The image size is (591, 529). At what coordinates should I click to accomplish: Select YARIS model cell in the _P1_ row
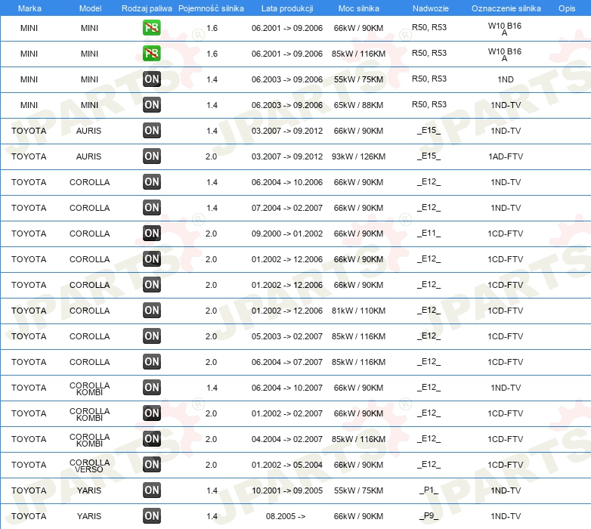pyautogui.click(x=89, y=490)
